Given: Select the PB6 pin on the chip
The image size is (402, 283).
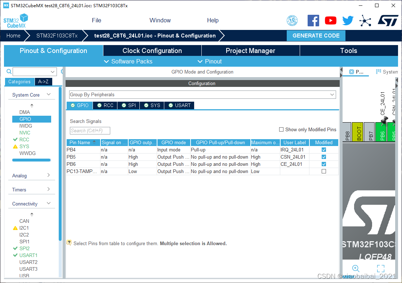Looking at the screenshot, I should pos(381,132).
